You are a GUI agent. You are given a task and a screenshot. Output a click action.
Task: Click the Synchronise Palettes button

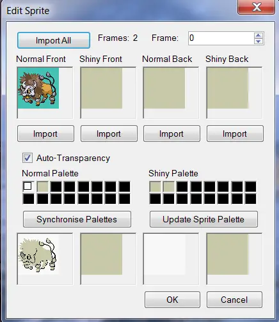coord(77,219)
